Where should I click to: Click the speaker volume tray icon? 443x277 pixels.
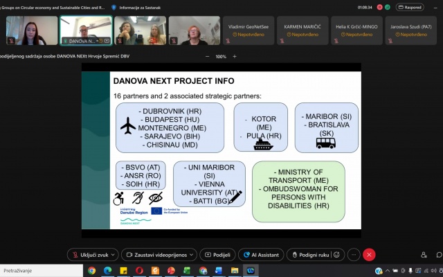point(434,271)
